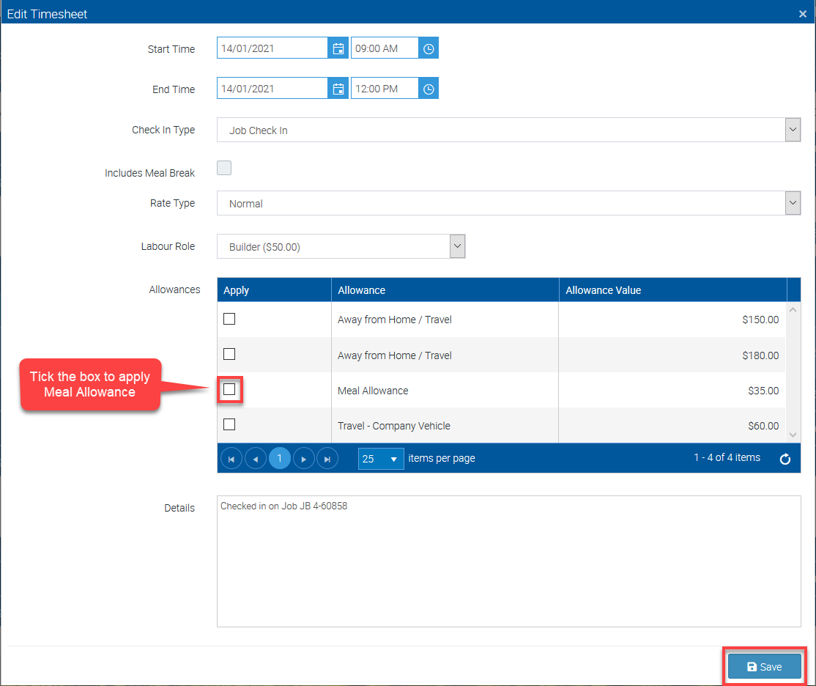Click the $35.00 allowance value
Image resolution: width=816 pixels, height=686 pixels.
[x=763, y=391]
